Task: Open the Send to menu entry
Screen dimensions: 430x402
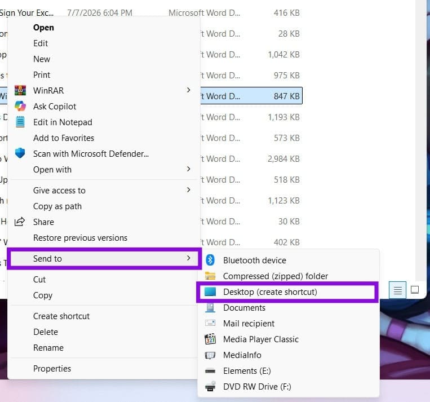Action: 104,258
